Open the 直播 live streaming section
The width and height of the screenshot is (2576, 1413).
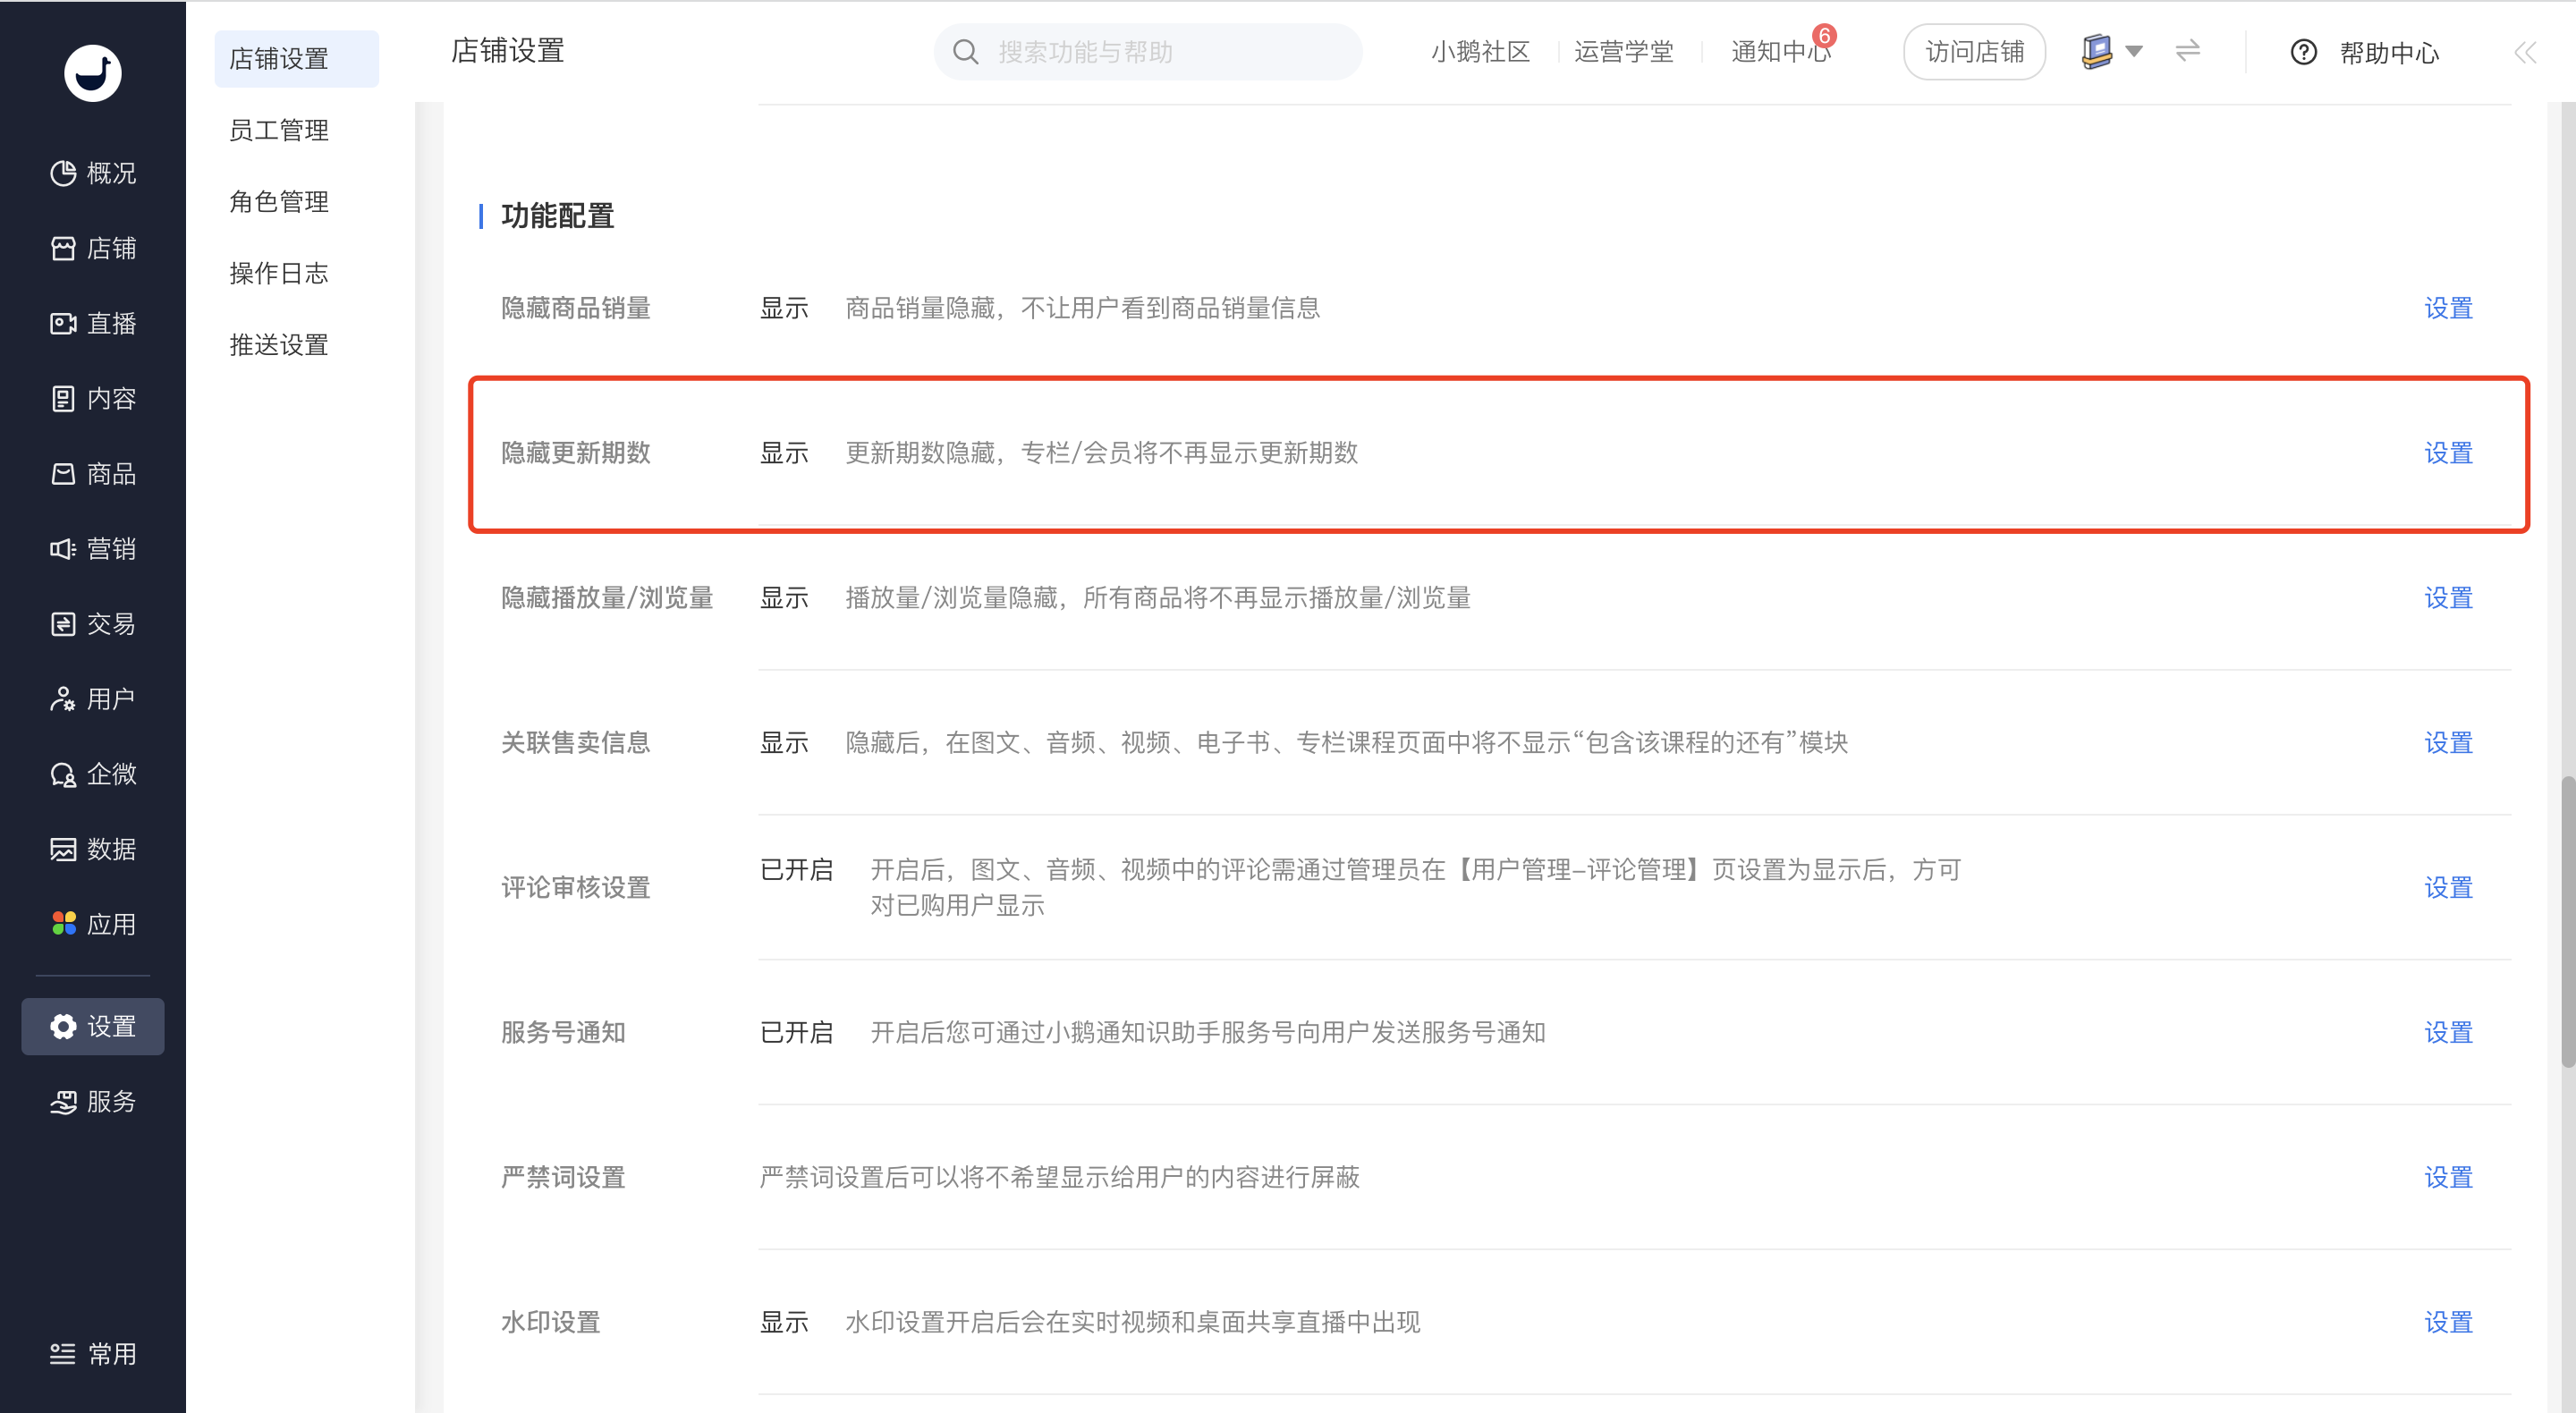pyautogui.click(x=93, y=323)
